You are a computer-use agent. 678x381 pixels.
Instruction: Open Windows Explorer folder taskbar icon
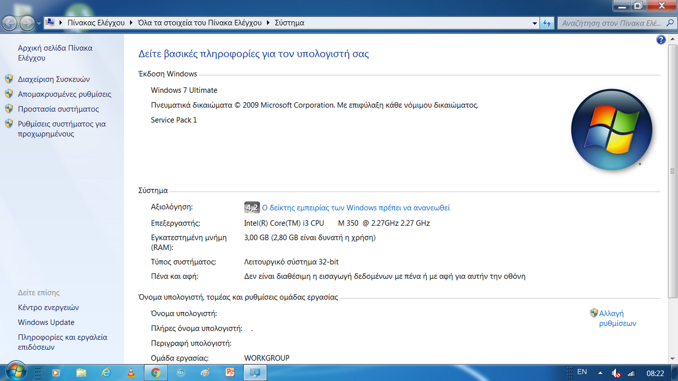81,373
